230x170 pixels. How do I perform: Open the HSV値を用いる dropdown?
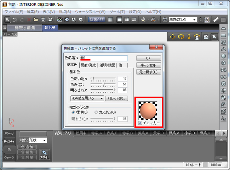click(x=87, y=98)
